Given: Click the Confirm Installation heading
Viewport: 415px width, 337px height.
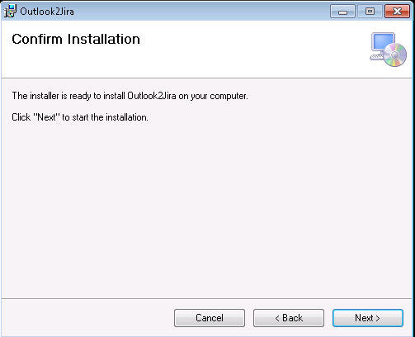Looking at the screenshot, I should [x=76, y=39].
